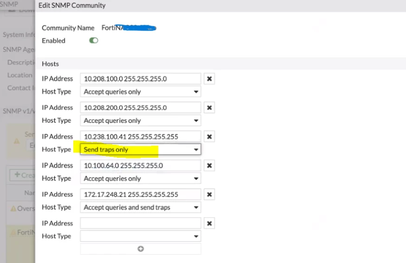Viewport: 406px width, 263px height.
Task: Click the Create button in background SNMP page
Action: (x=23, y=175)
